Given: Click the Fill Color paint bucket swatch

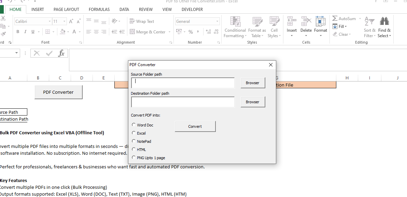Looking at the screenshot, I should pos(62,32).
